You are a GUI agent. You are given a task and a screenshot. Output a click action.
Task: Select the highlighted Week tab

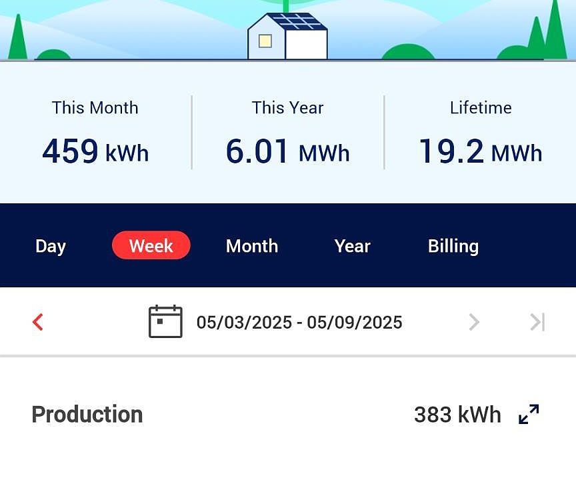point(151,246)
